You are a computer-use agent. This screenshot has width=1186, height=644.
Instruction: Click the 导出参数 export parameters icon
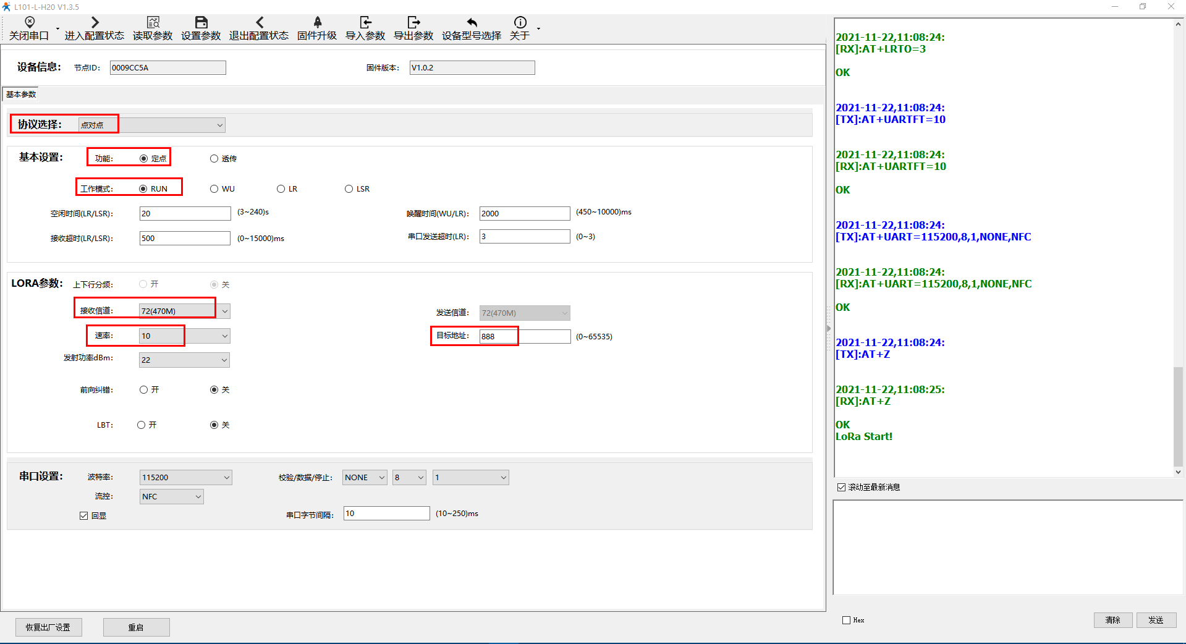[x=413, y=23]
